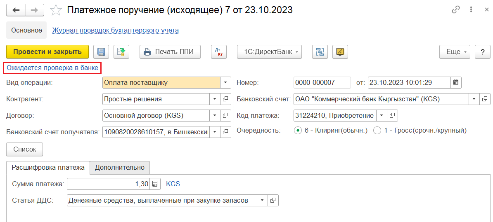
Task: Expand Контрагент dropdown list
Action: click(215, 99)
